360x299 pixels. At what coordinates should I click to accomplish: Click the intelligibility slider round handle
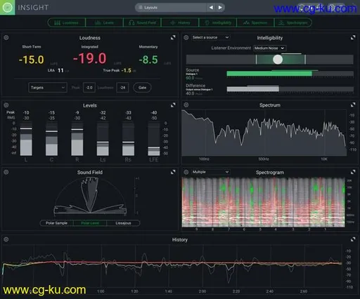pyautogui.click(x=278, y=60)
